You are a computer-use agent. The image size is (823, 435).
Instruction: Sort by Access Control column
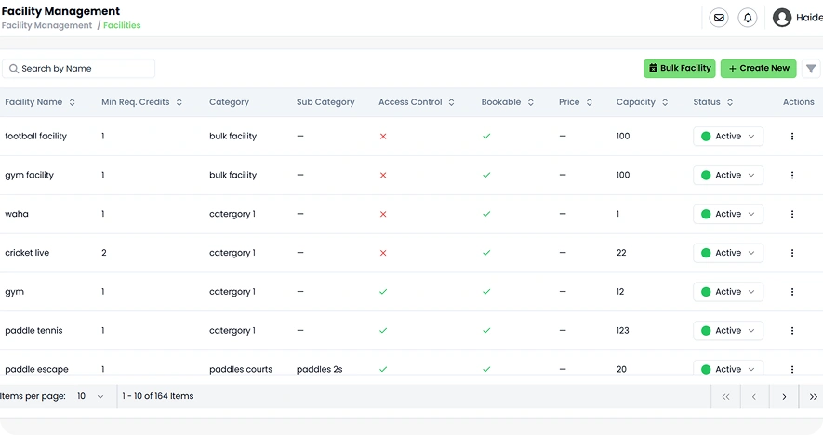point(451,102)
